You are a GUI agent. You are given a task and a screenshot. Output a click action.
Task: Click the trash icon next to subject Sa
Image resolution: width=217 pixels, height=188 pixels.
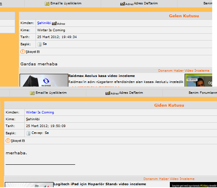click(40, 44)
